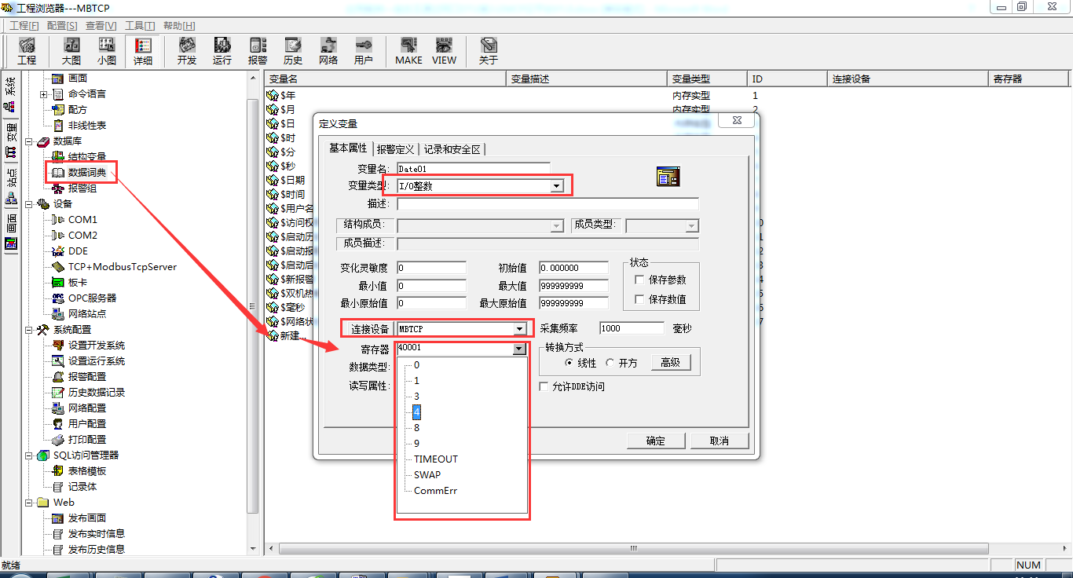Click the 报警 alarm toolbar icon

[258, 50]
